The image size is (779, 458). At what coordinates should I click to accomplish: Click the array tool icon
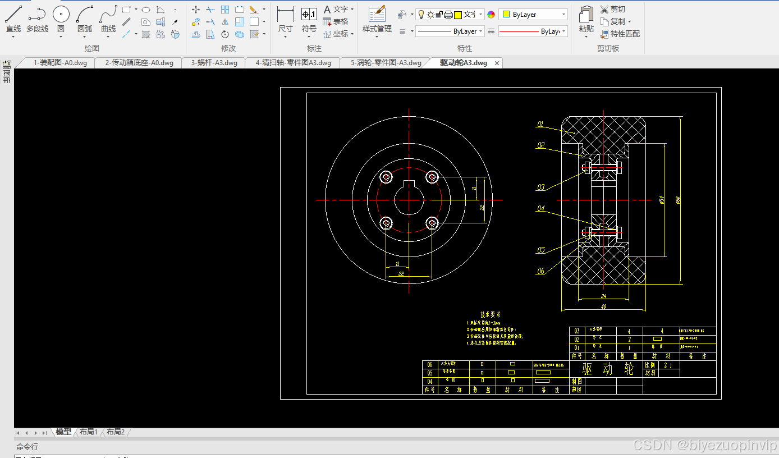pos(225,10)
